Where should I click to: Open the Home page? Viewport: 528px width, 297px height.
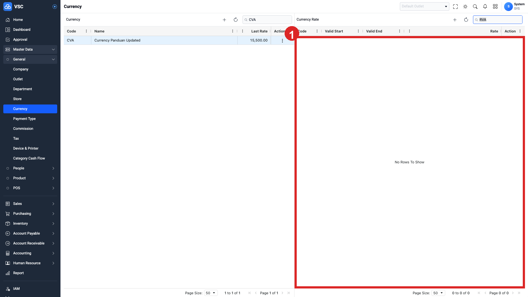coord(30,20)
